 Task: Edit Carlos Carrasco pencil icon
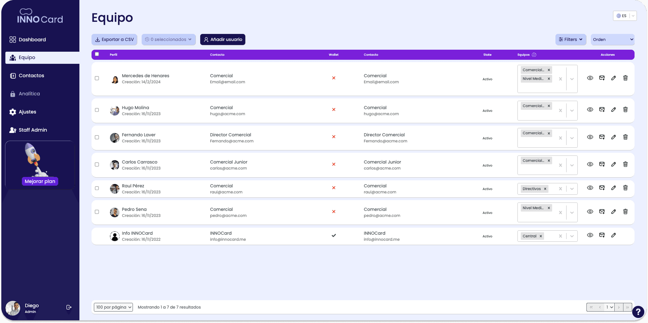(x=614, y=164)
